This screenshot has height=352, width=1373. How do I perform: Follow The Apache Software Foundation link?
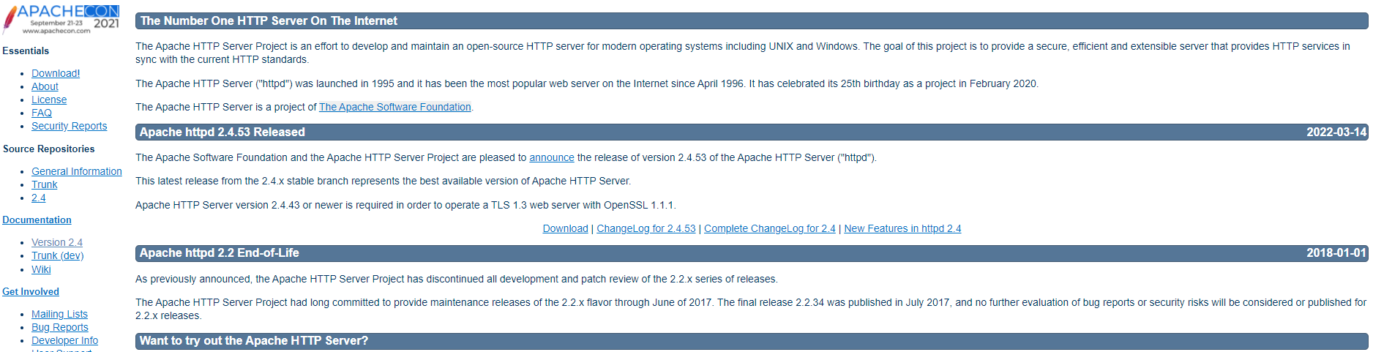(394, 107)
